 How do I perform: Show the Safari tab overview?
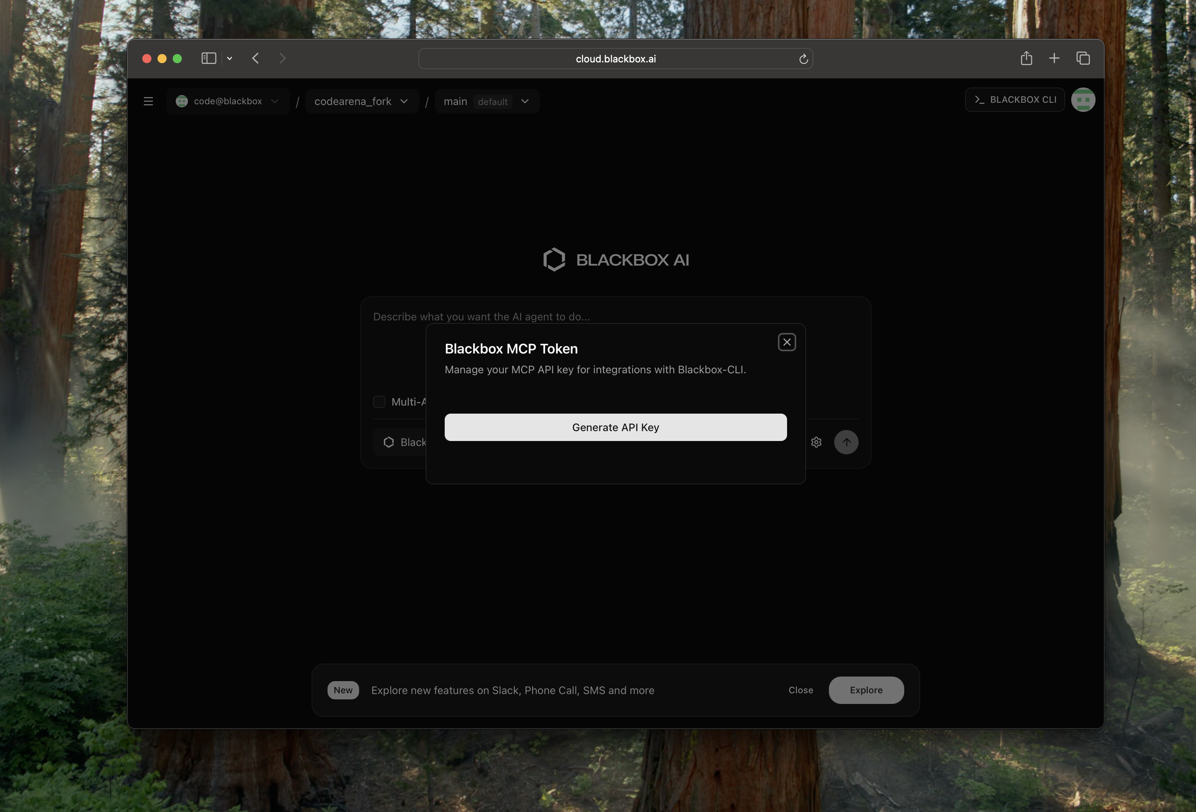pos(1083,58)
